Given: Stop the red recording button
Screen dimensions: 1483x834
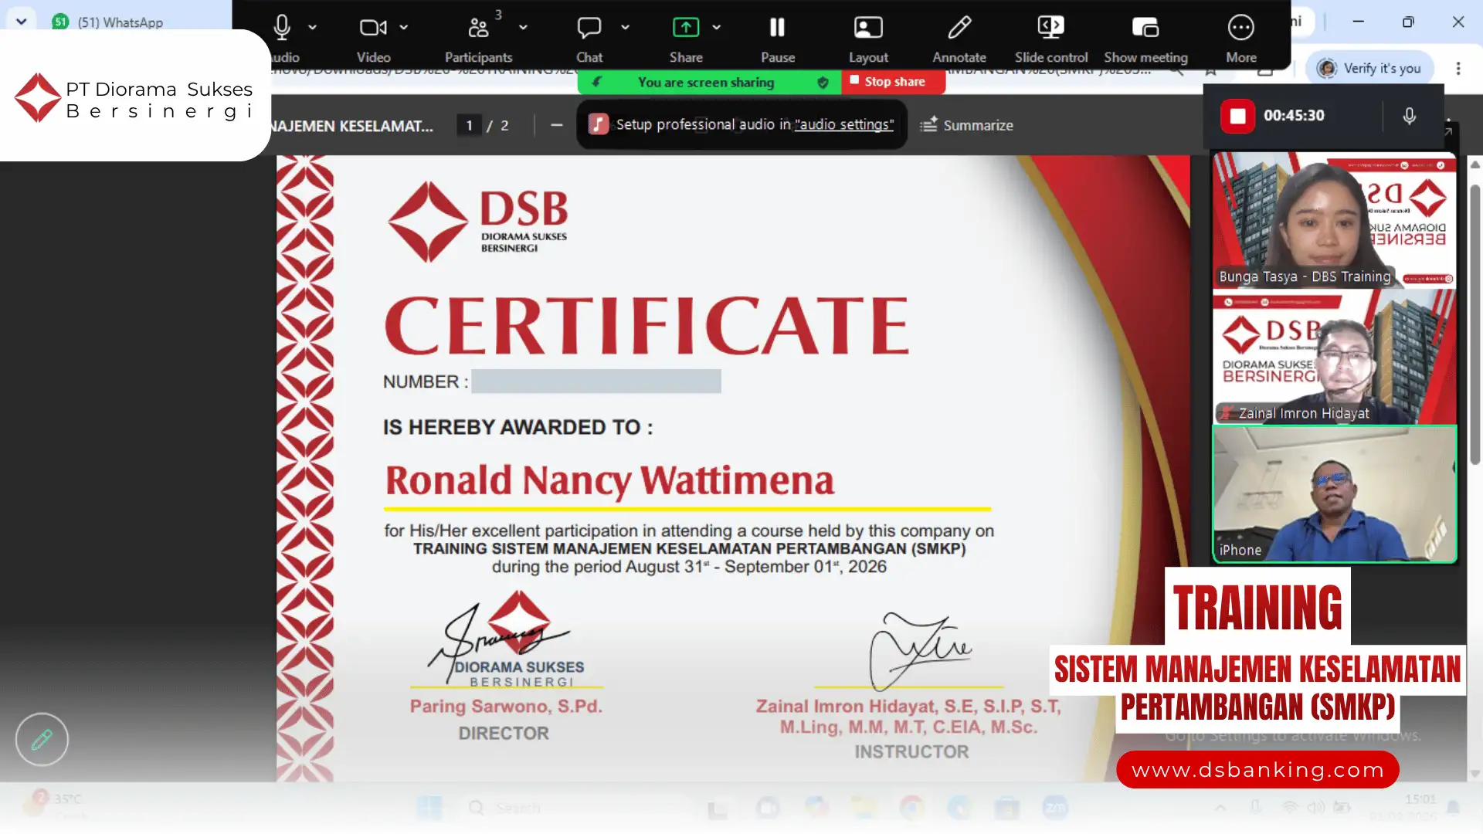Looking at the screenshot, I should pos(1237,116).
